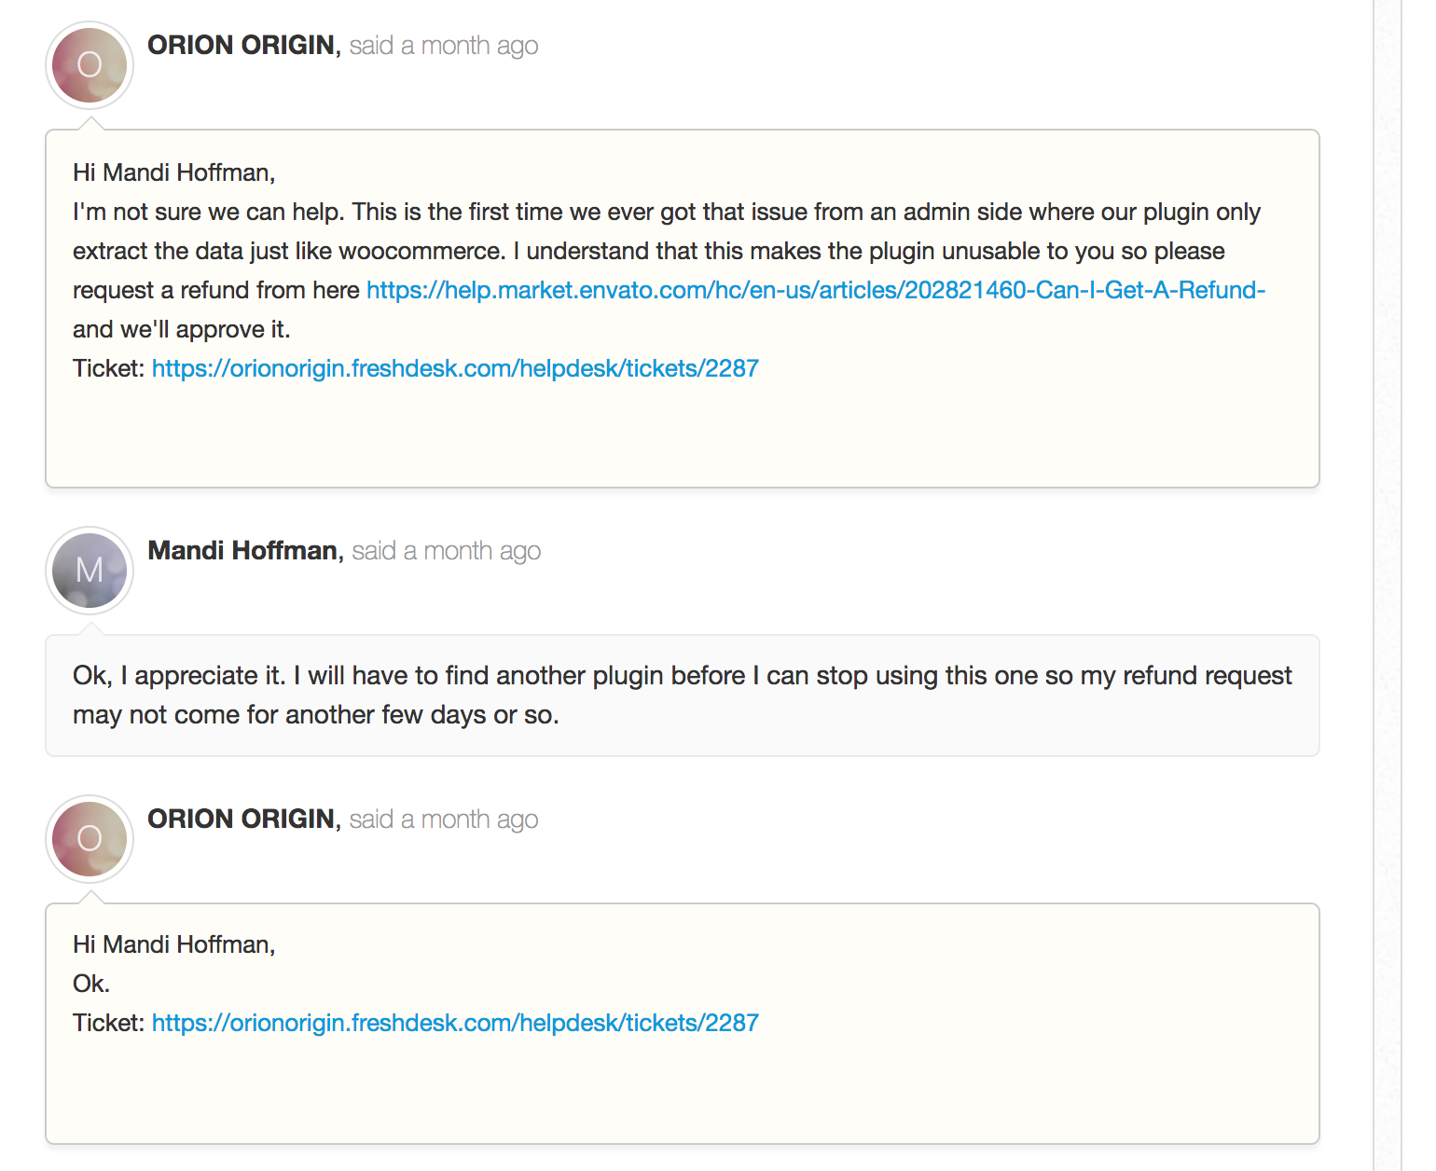
Task: Click the page scrollbar track at right
Action: [x=1388, y=585]
